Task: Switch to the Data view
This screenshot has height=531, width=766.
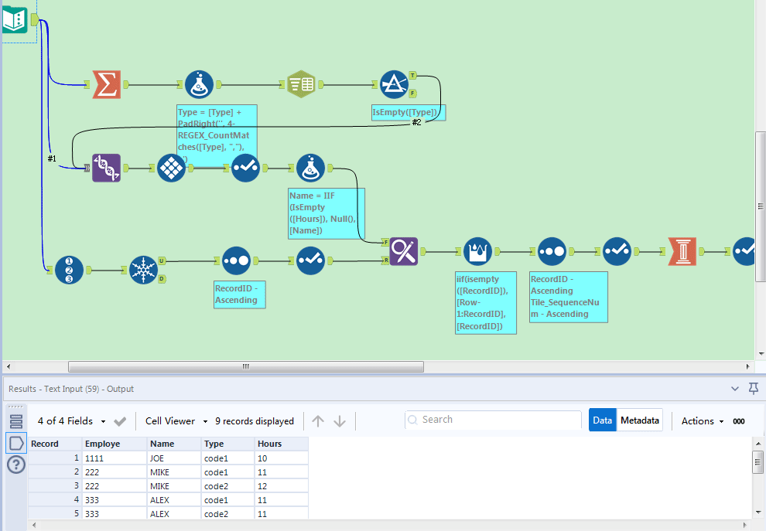Action: click(602, 420)
